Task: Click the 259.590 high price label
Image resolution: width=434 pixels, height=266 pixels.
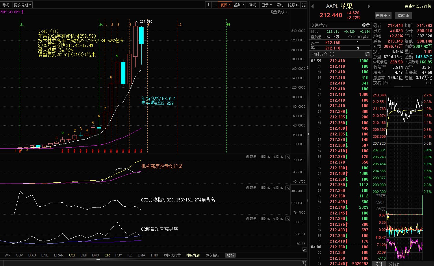Action: tap(146, 21)
